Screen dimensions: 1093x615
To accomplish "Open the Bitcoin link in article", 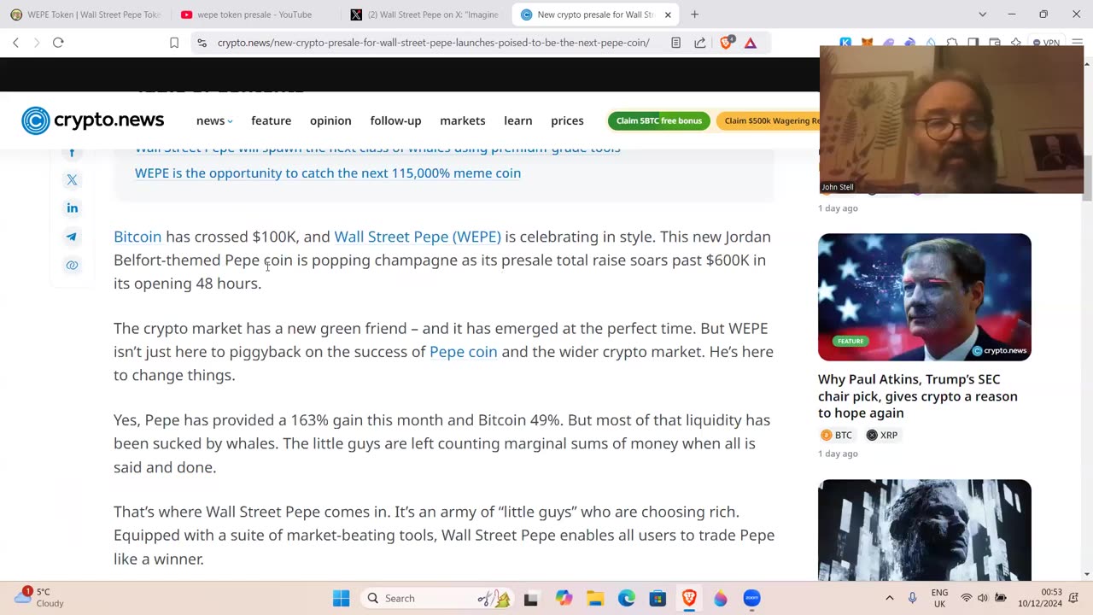I will [137, 237].
